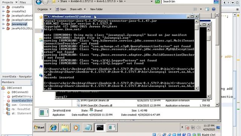Show hidden system tray icons

[x=182, y=127]
